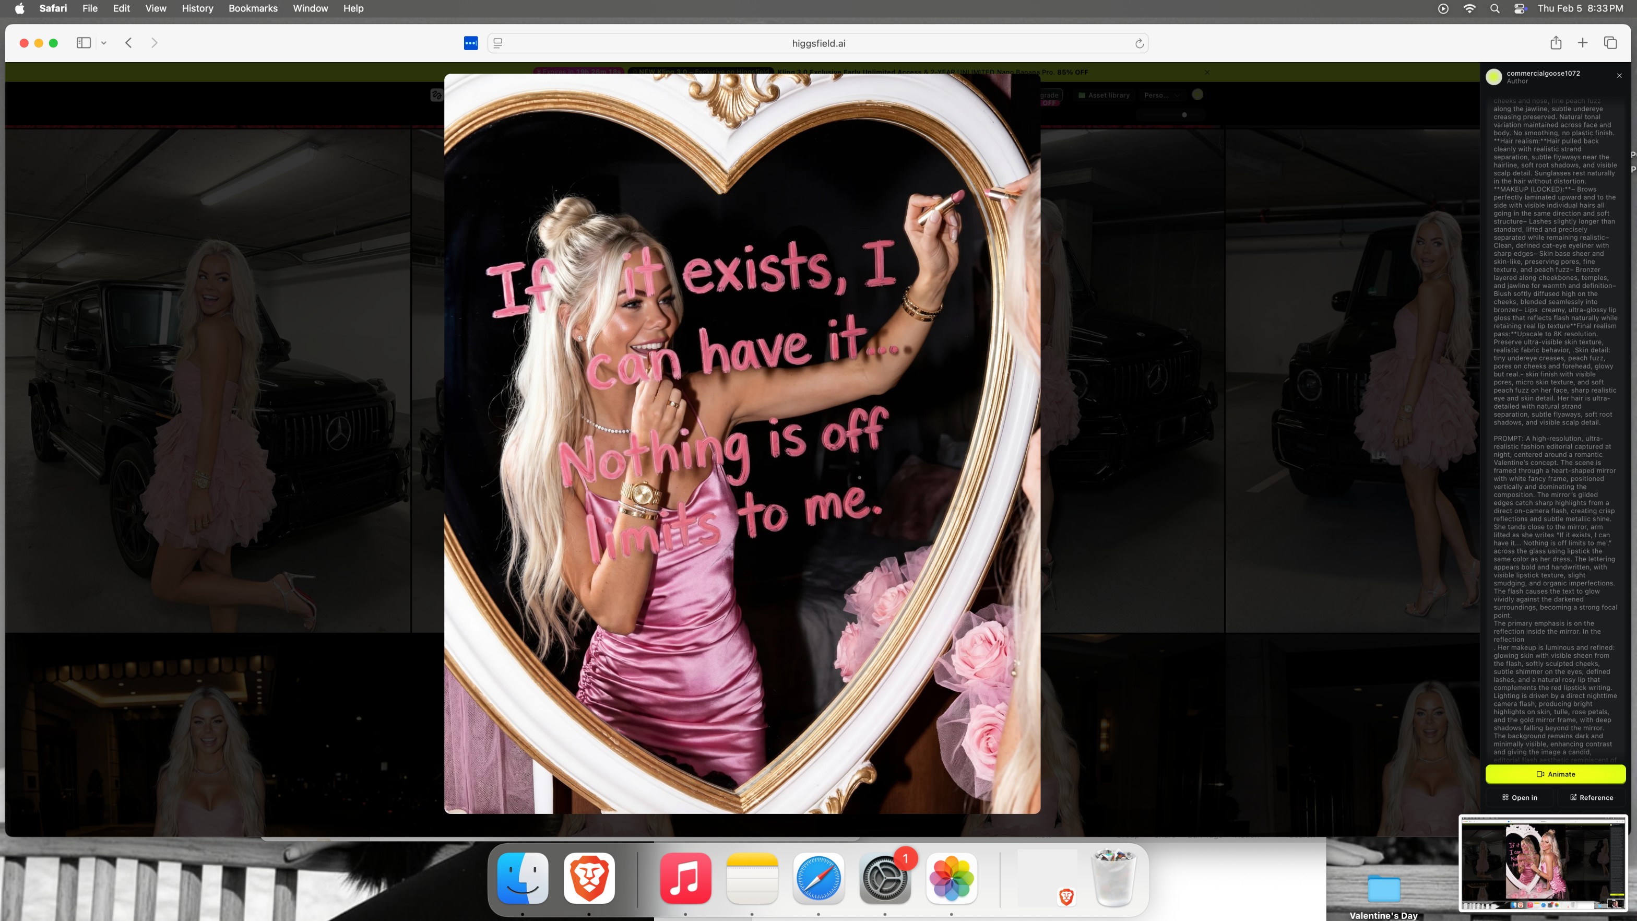The width and height of the screenshot is (1637, 921).
Task: Reload the higgsfield.ai page
Action: point(1139,43)
